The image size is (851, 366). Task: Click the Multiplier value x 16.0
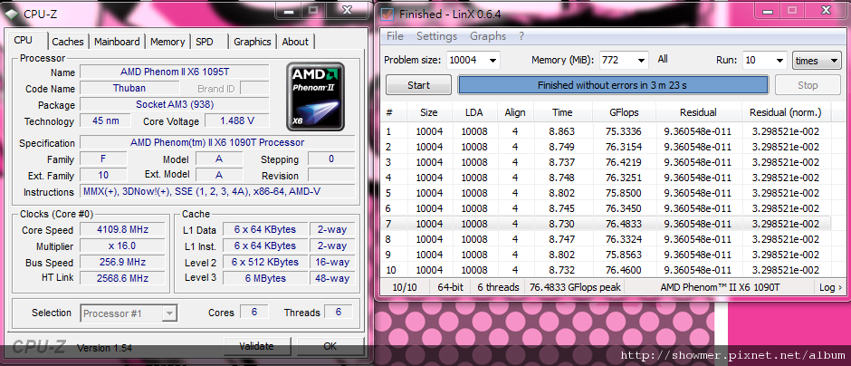point(122,246)
